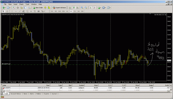Screen dimensions: 173x99
Task: Open the Charts menu
Action: click(x=21, y=4)
